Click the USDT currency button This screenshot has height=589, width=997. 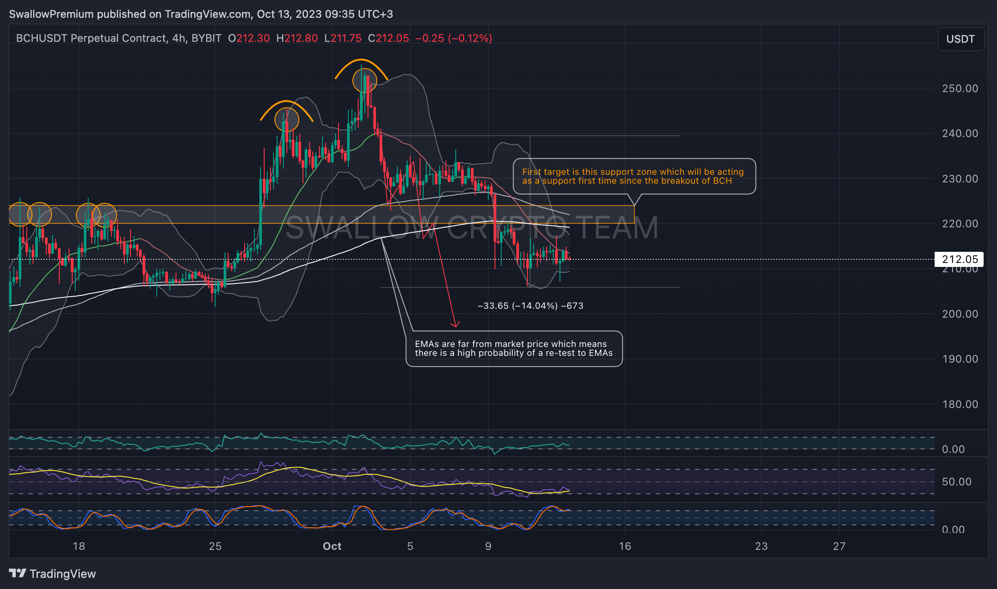[x=960, y=39]
